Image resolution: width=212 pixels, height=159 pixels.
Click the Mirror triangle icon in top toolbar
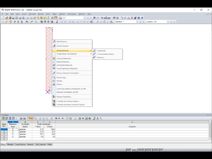coord(129,18)
